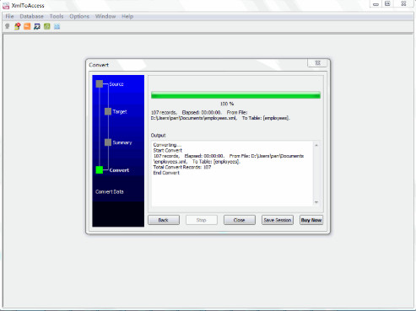Maximize the XmlToAccess main window
The image size is (416, 311).
coord(387,4)
